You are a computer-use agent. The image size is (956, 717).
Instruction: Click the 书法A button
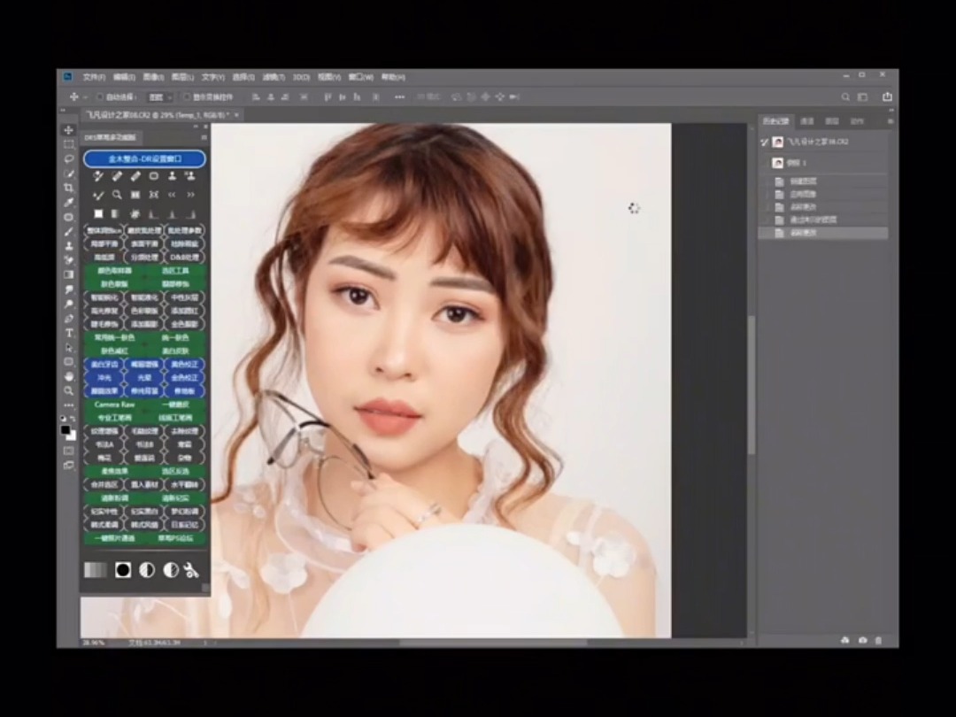point(104,445)
